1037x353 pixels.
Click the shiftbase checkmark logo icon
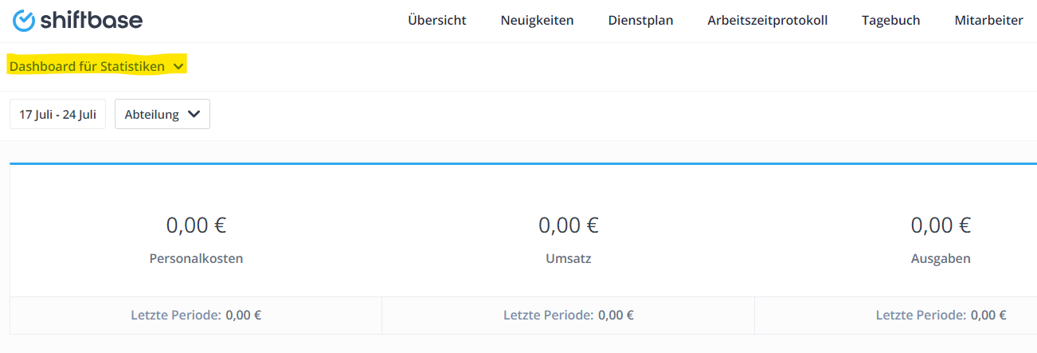coord(25,21)
